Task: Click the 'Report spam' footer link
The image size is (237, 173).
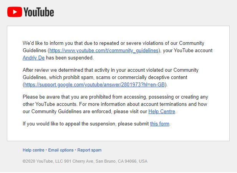Action: tap(89, 150)
